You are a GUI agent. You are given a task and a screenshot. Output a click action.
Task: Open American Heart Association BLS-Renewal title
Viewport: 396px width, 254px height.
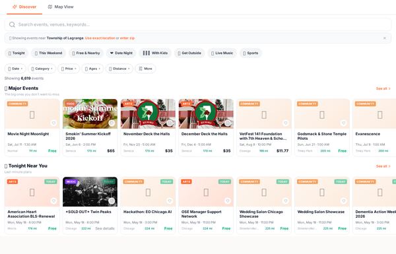click(x=31, y=214)
